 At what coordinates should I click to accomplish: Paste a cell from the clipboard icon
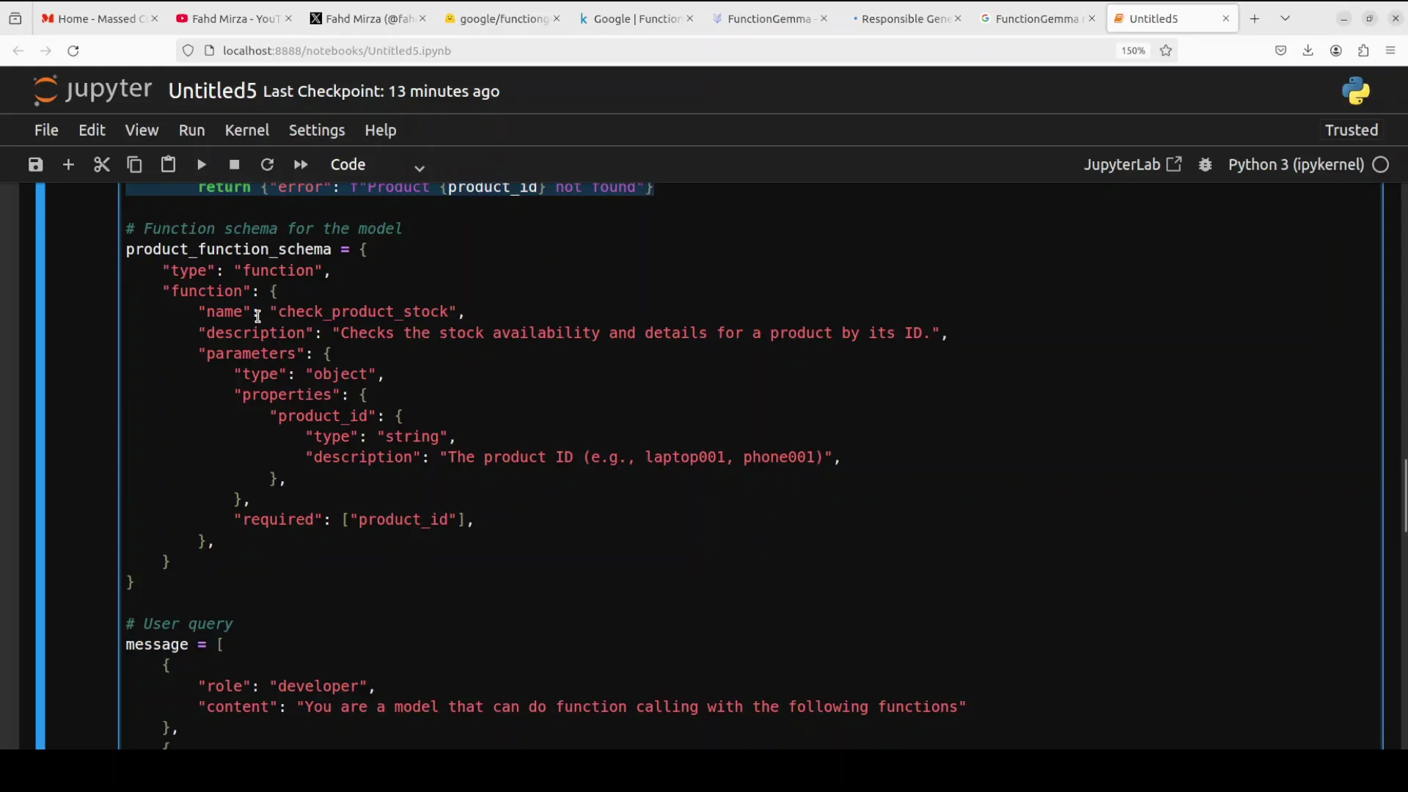click(168, 164)
